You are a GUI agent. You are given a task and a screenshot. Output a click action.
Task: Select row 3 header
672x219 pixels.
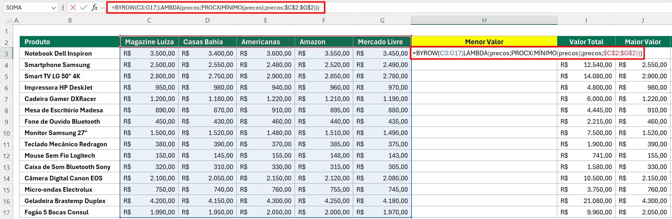pos(6,54)
